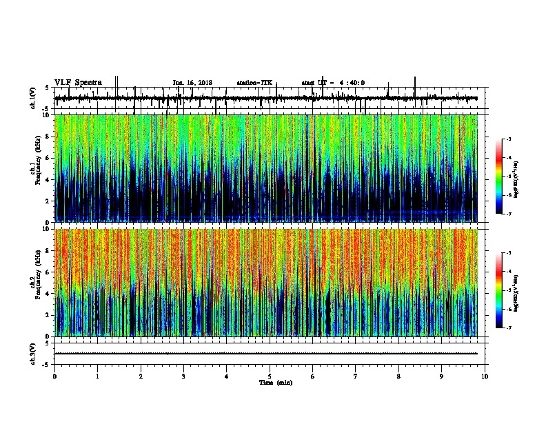The width and height of the screenshot is (546, 422).
Task: Click the ch.2 color bar "log(PSD)" label
Action: [x=516, y=293]
